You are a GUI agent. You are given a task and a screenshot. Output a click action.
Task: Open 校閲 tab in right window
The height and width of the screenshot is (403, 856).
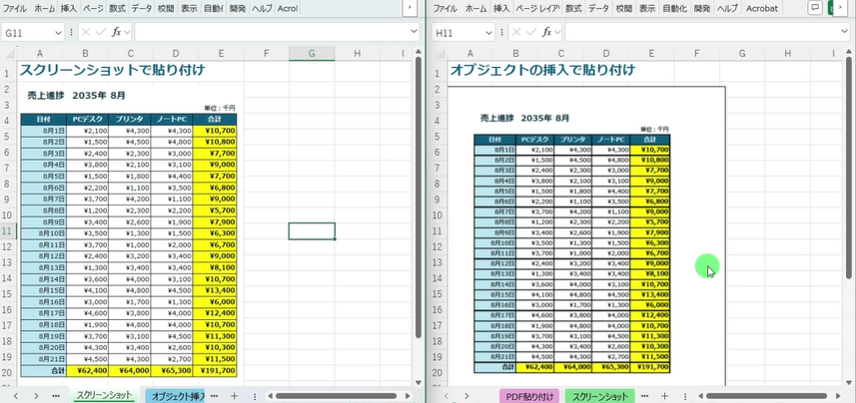tap(624, 8)
